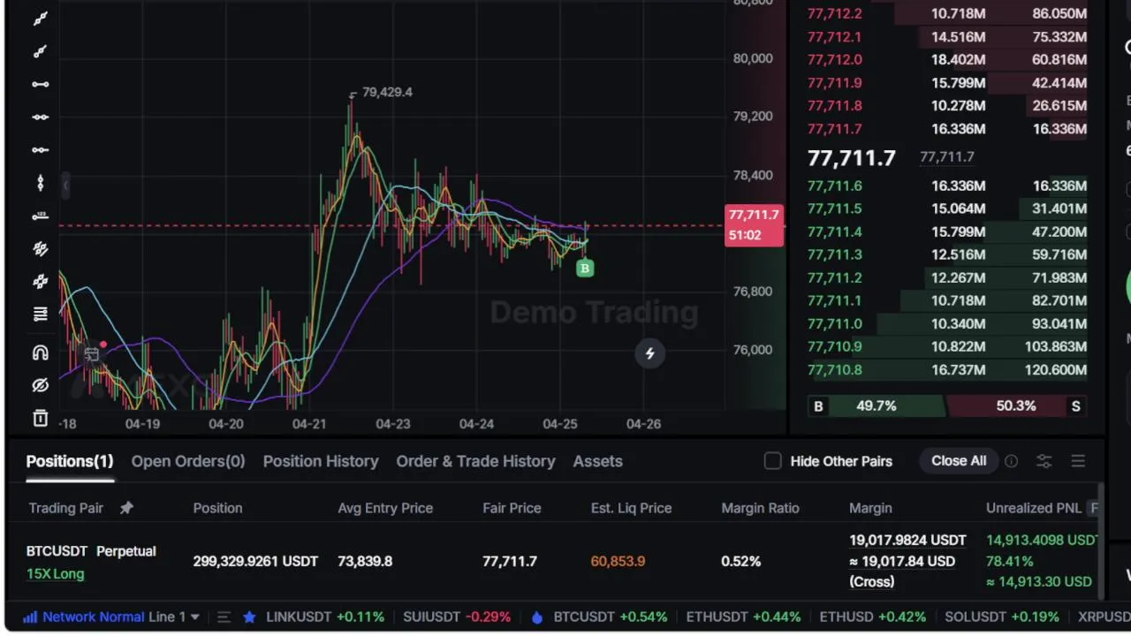Switch to the Position History tab

[x=321, y=461]
